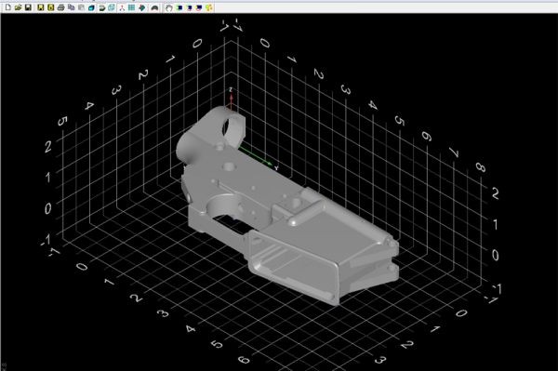Copy using the overlapping pages icon

(72, 7)
